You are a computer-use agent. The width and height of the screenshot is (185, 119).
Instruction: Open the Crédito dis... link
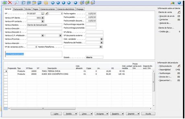[x=165, y=32]
